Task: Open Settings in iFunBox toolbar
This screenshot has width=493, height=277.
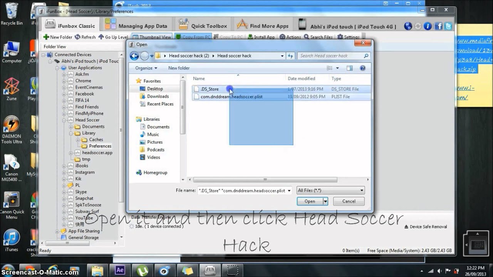Action: tap(348, 37)
